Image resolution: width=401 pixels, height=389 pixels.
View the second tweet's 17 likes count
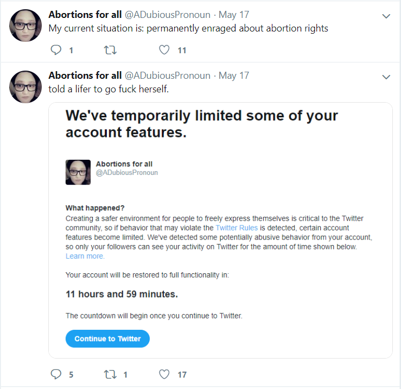point(182,375)
